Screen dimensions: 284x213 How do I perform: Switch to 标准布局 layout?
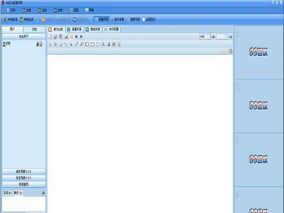pyautogui.click(x=101, y=19)
